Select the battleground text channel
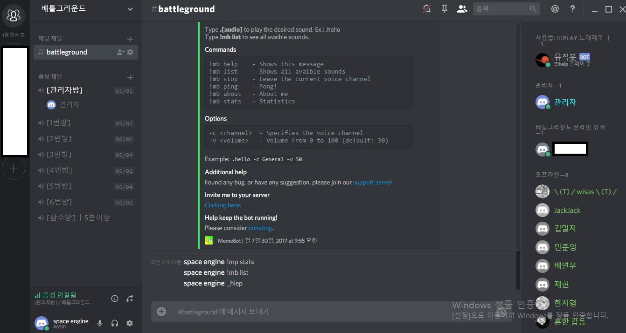 tap(86, 52)
